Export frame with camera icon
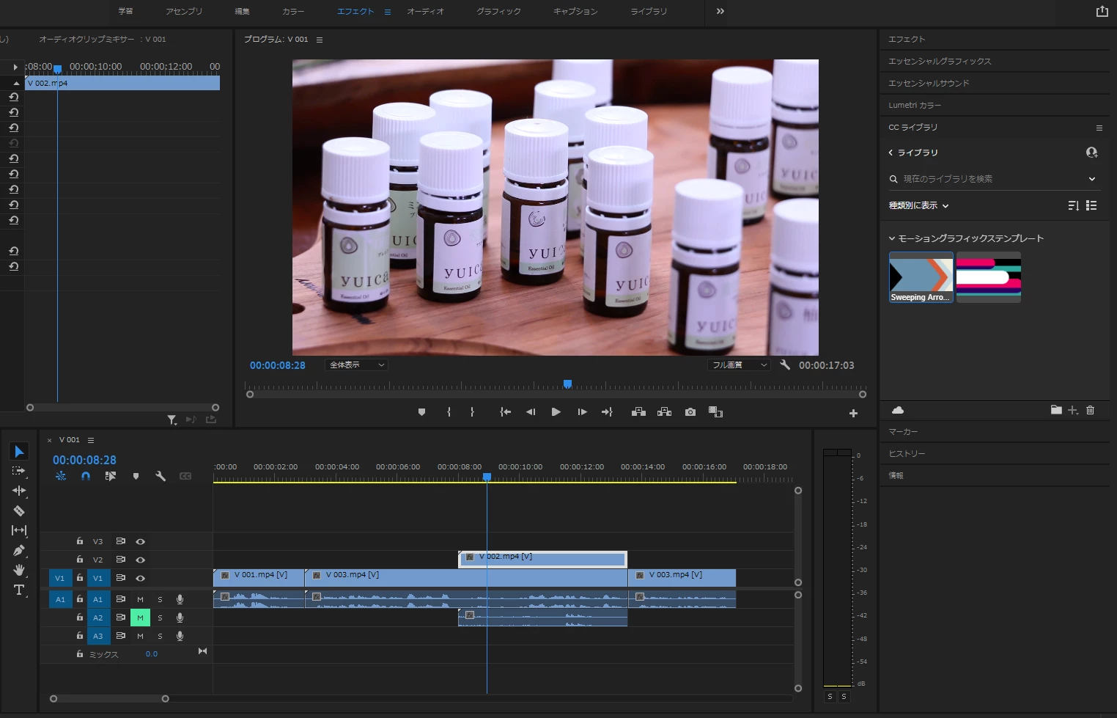1117x718 pixels. click(690, 412)
